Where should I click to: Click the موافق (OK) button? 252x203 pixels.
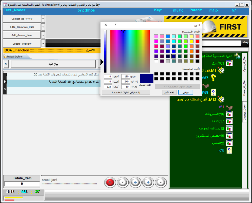[186, 92]
